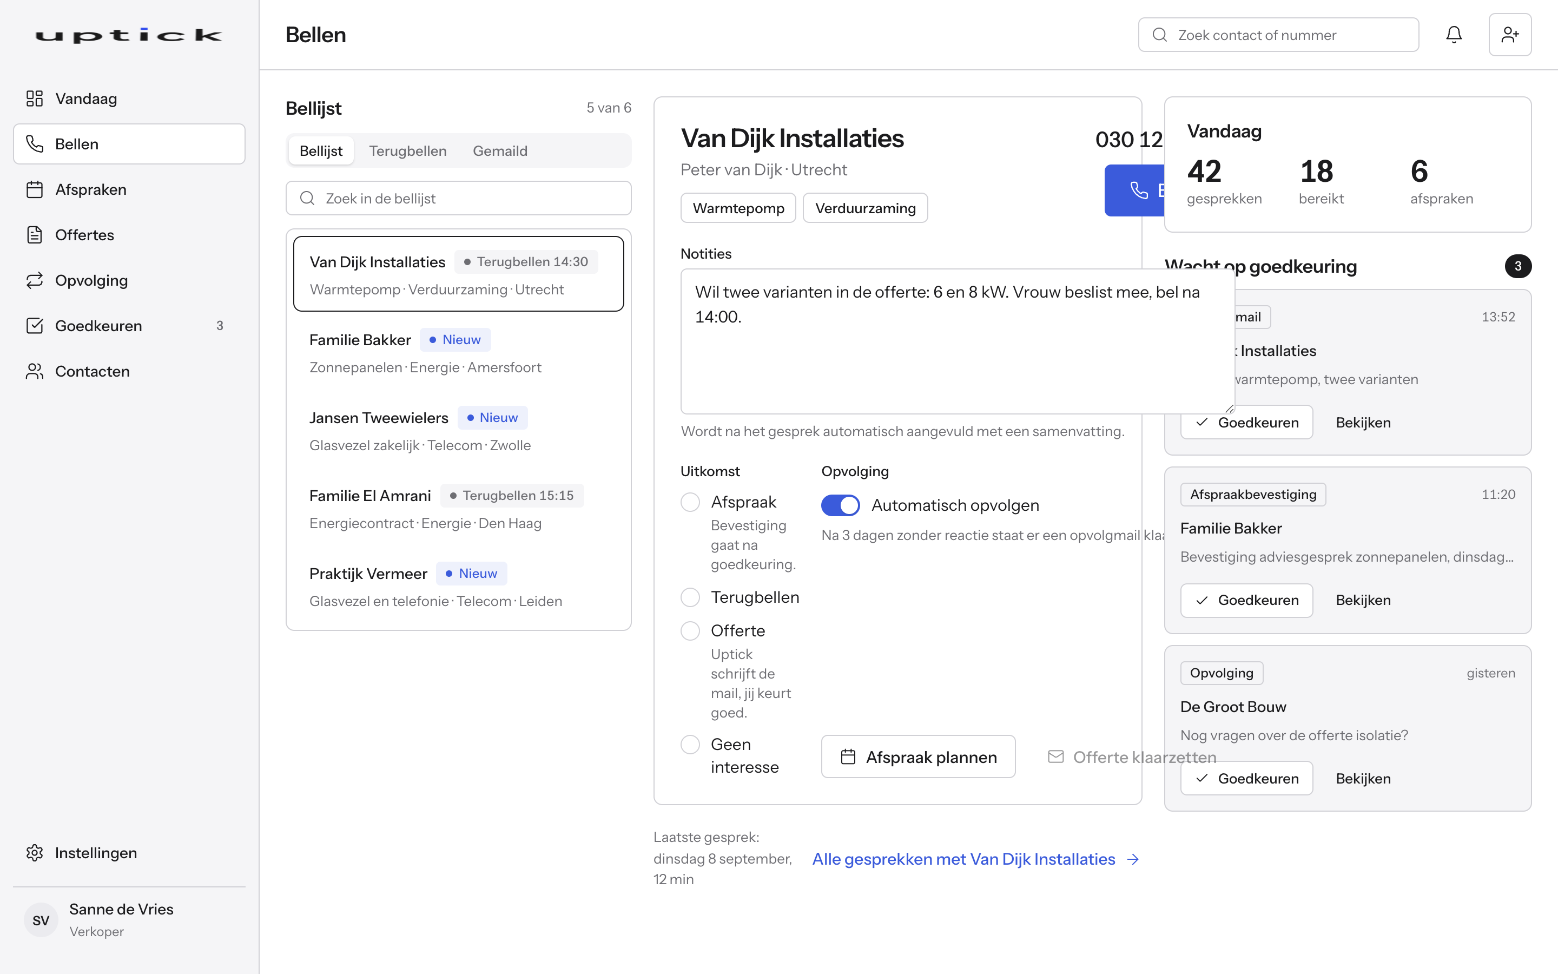The width and height of the screenshot is (1558, 974).
Task: Click the Verduurzaming tag
Action: coord(865,208)
